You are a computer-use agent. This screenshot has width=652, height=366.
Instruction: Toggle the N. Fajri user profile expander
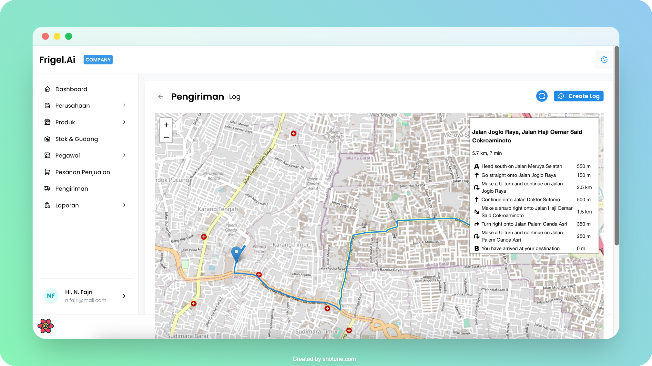click(x=125, y=296)
